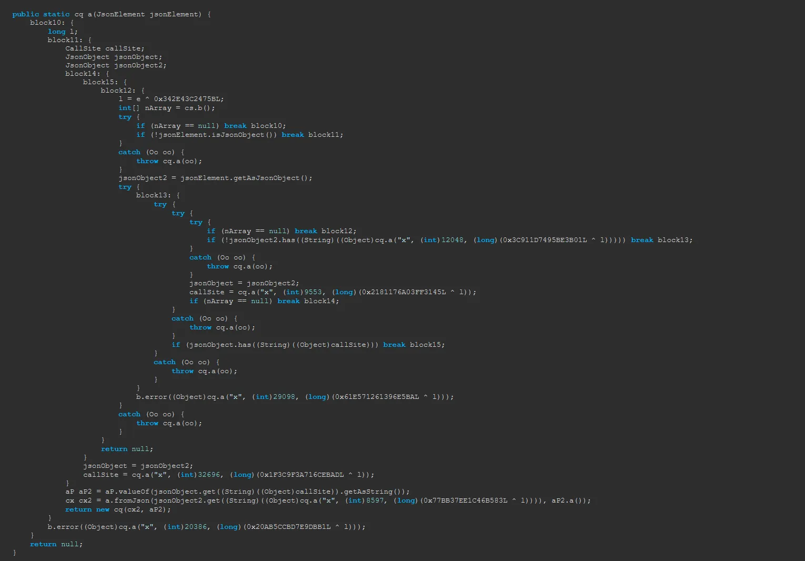This screenshot has width=805, height=561.
Task: Click hex constant 0x61E571261396E5BAL
Action: coord(377,397)
